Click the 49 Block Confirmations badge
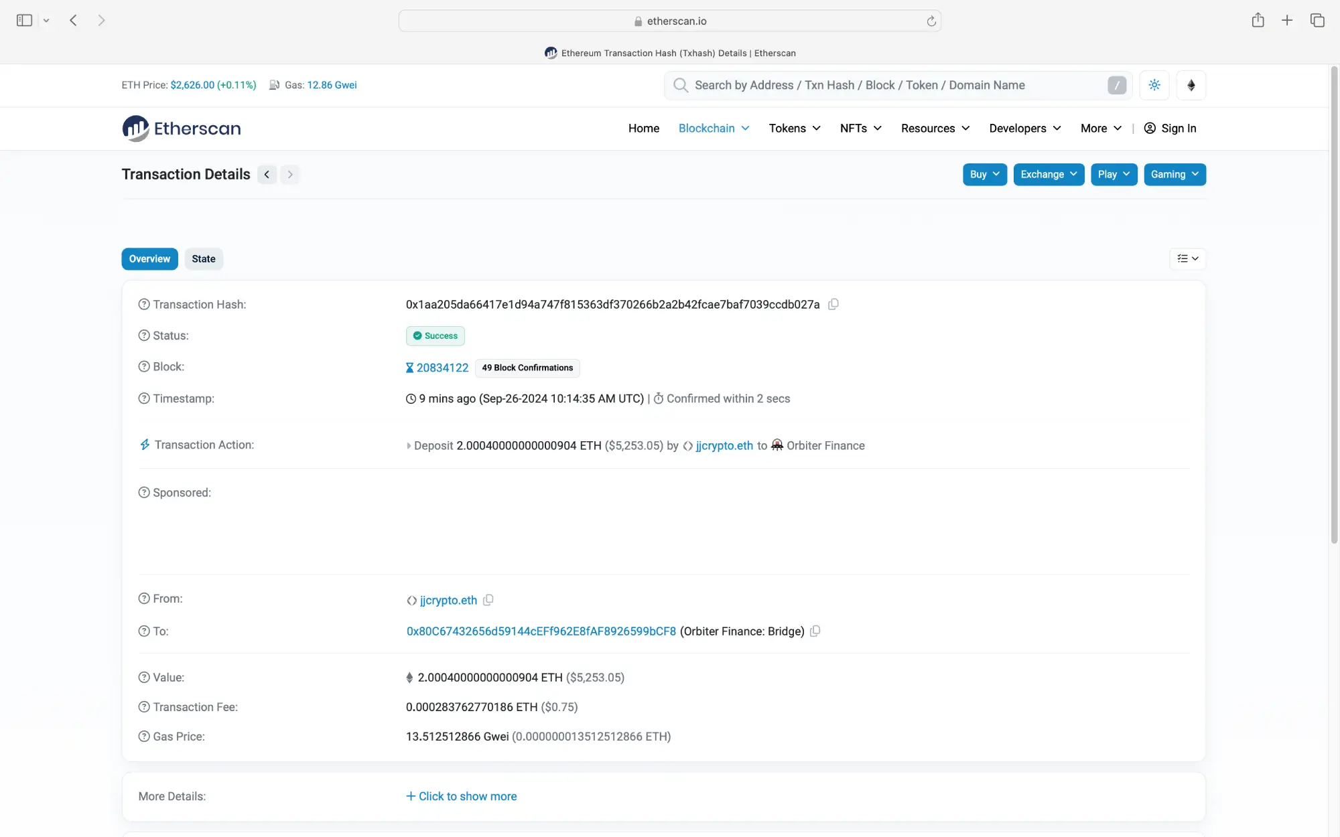The width and height of the screenshot is (1340, 837). (x=527, y=368)
